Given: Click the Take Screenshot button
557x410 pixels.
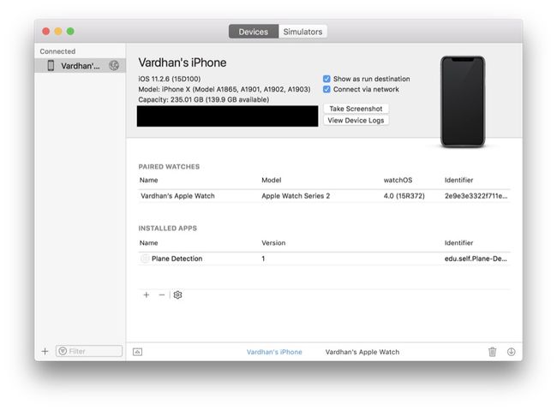Looking at the screenshot, I should click(x=356, y=109).
